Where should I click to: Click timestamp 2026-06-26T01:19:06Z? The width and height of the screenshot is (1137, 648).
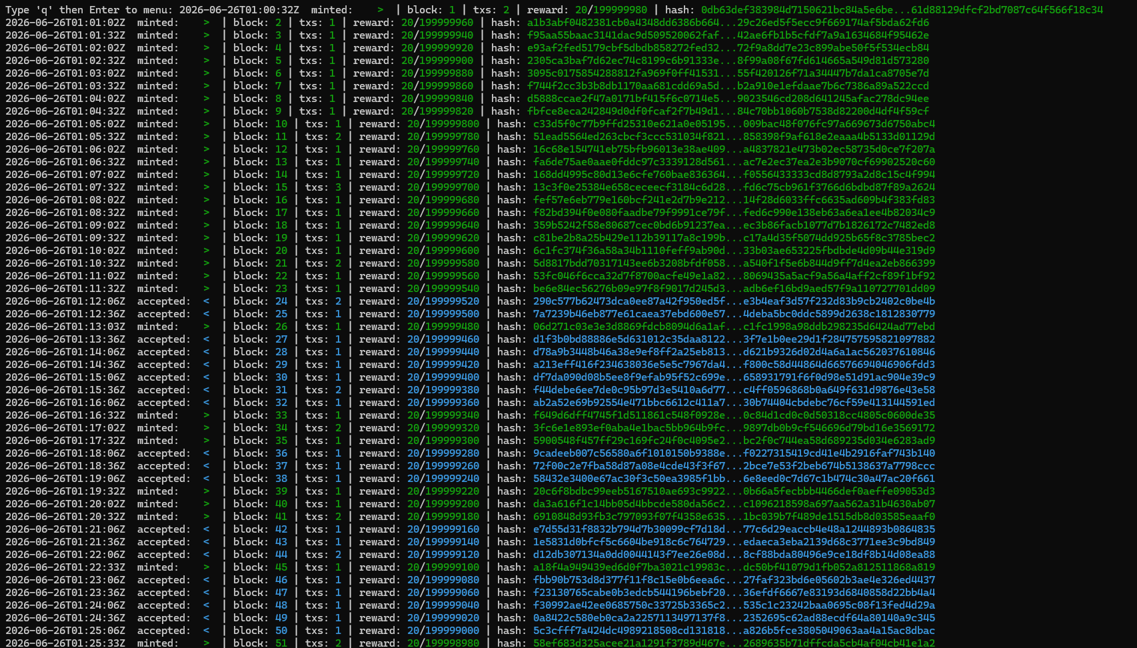point(65,479)
